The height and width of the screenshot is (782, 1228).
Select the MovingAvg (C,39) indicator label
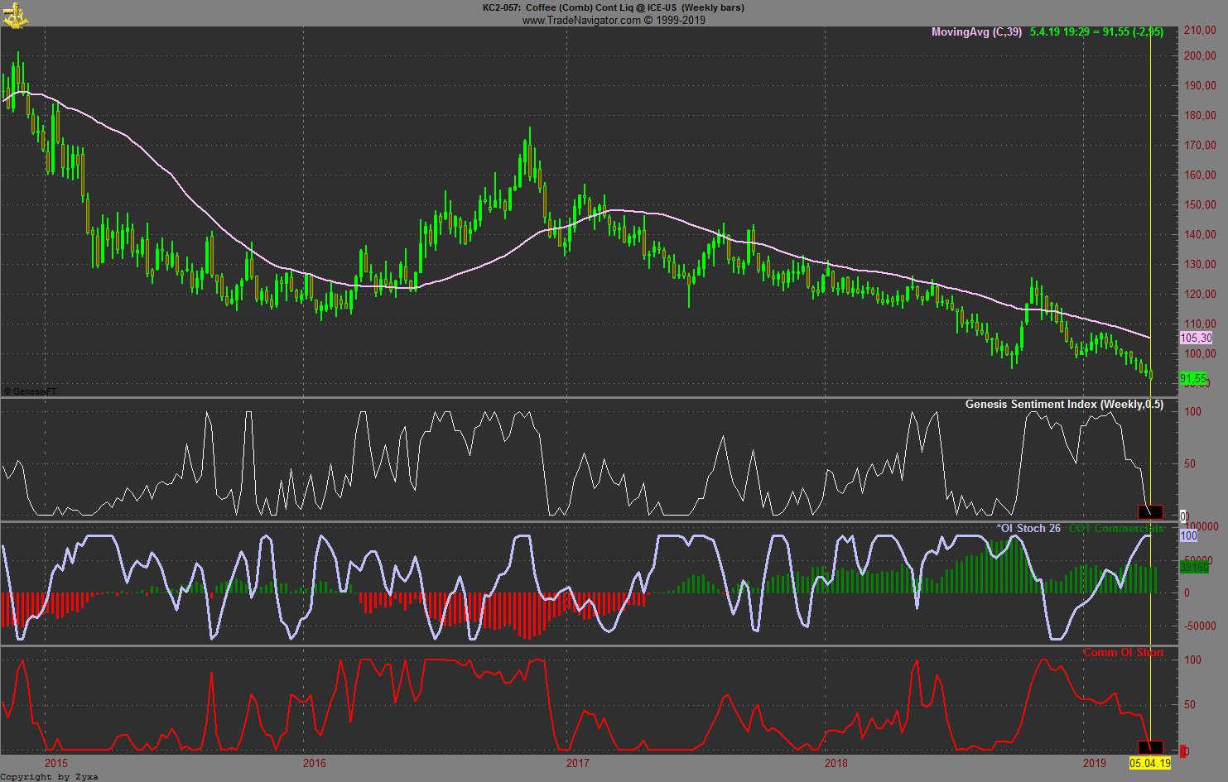976,32
